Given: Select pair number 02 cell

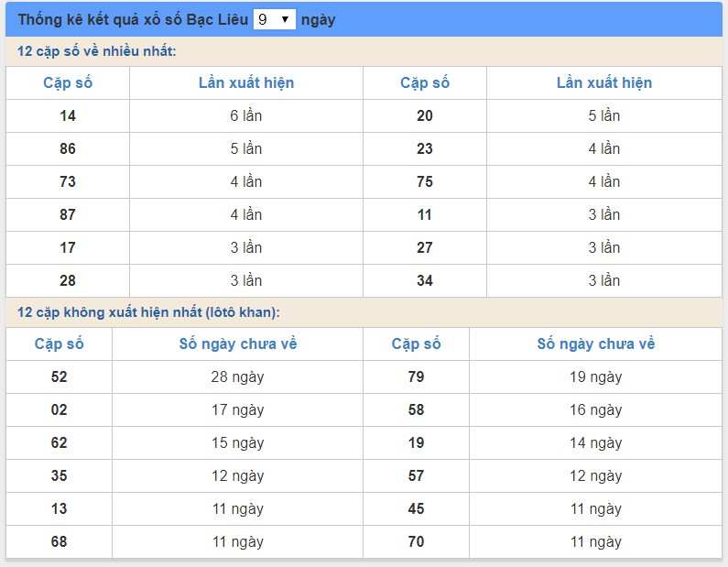Looking at the screenshot, I should (x=59, y=409).
